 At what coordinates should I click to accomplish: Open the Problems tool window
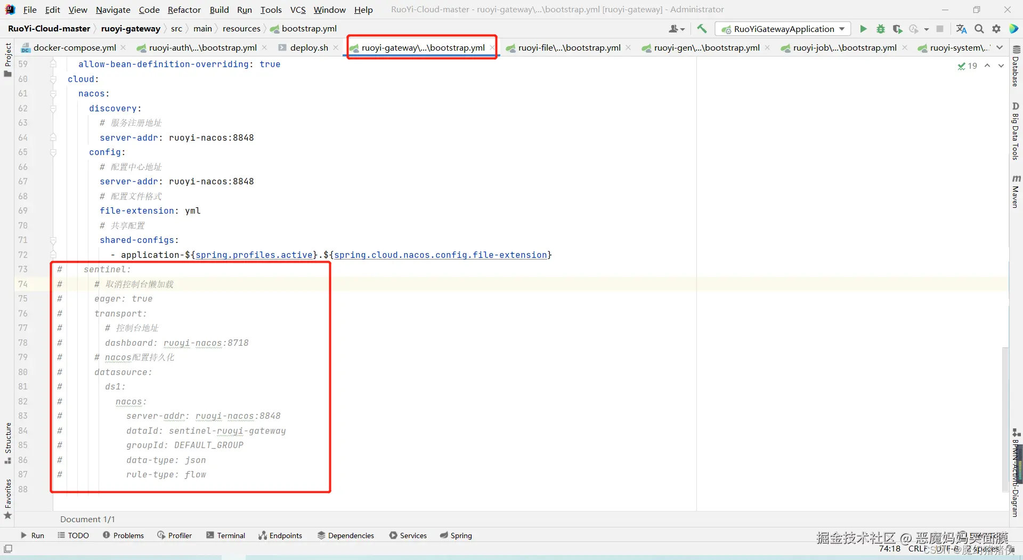click(x=123, y=535)
